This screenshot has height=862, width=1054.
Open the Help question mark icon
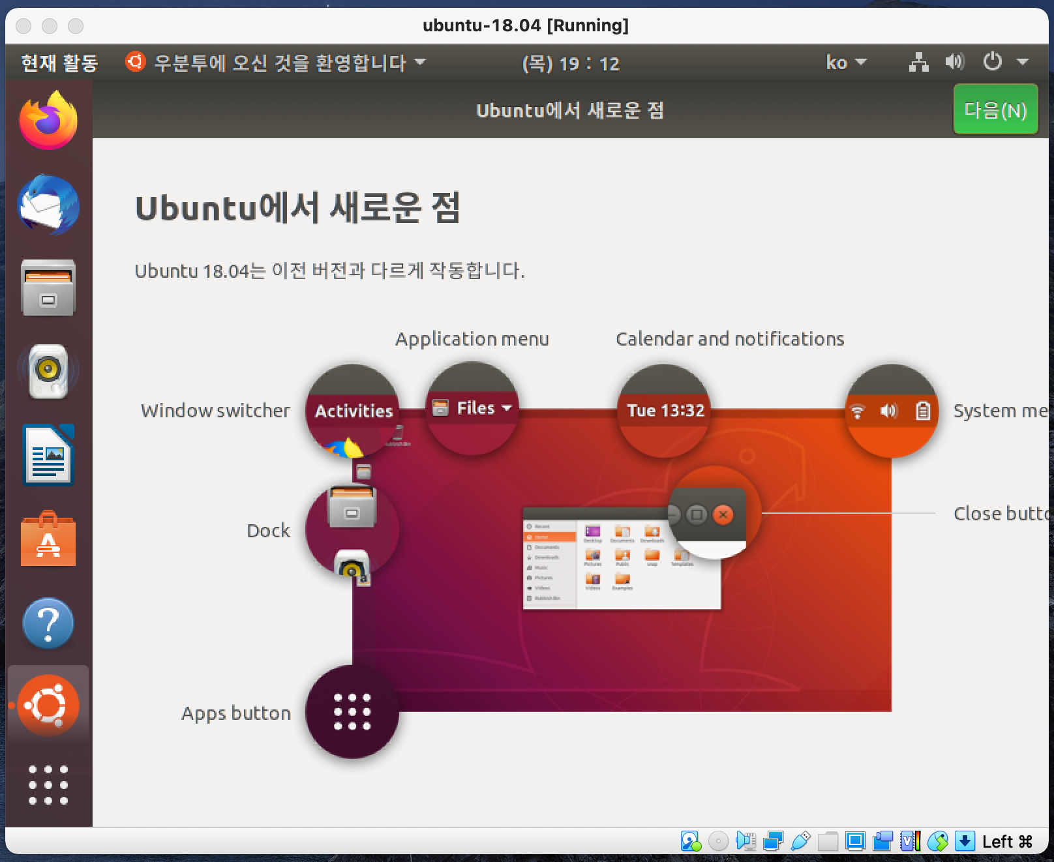click(x=48, y=623)
